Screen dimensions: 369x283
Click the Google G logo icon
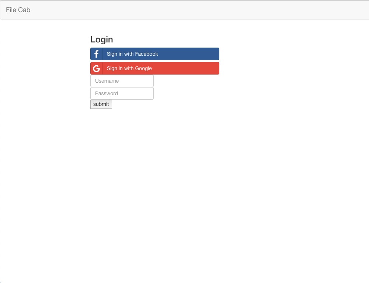tap(97, 68)
